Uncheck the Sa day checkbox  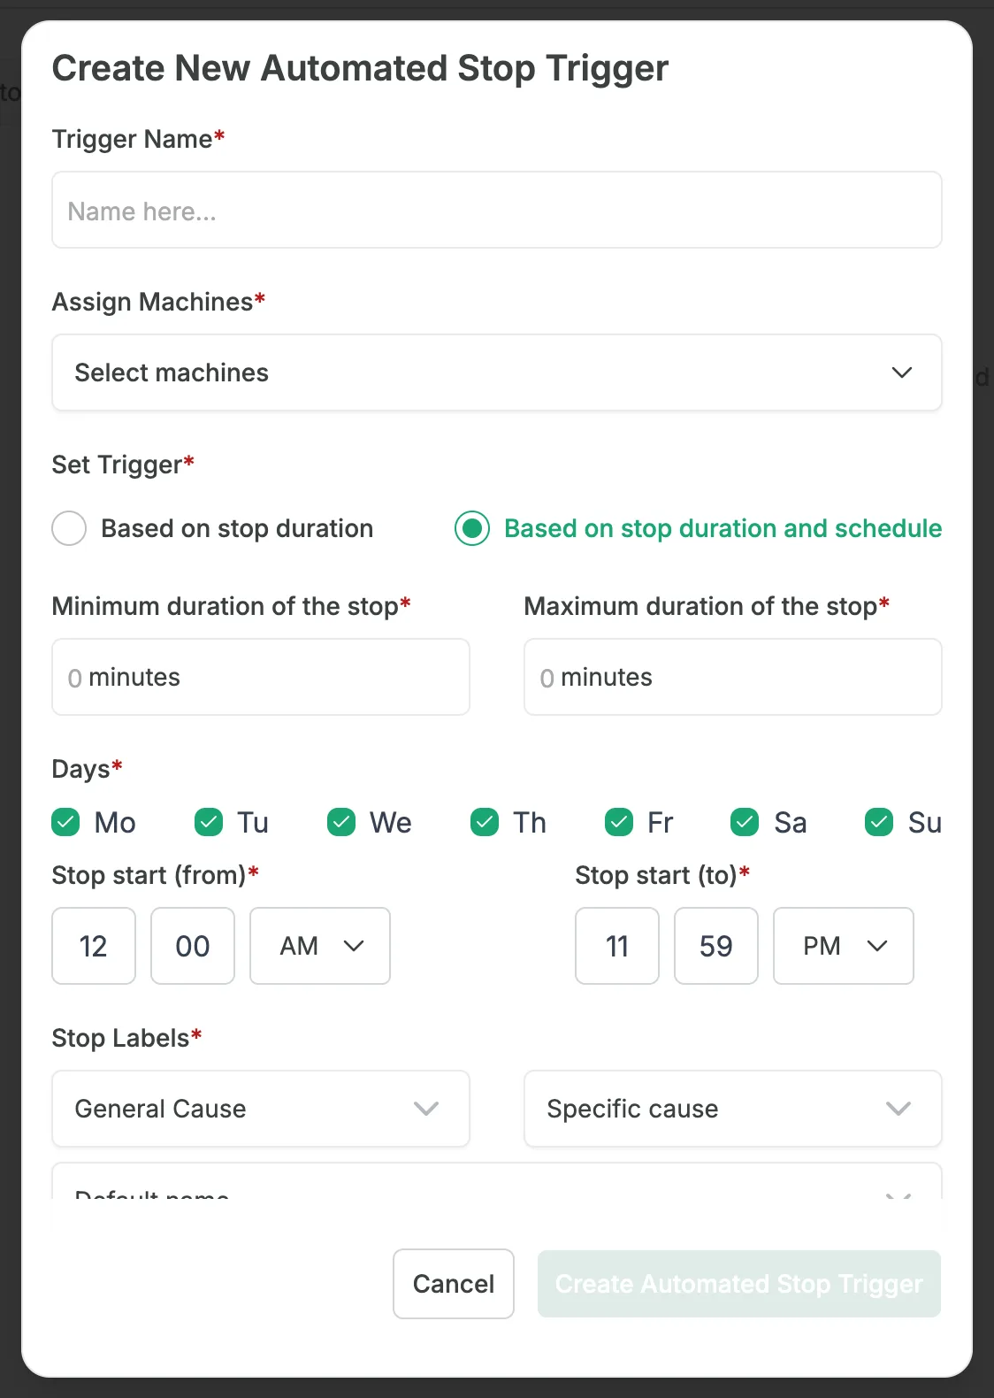coord(745,822)
